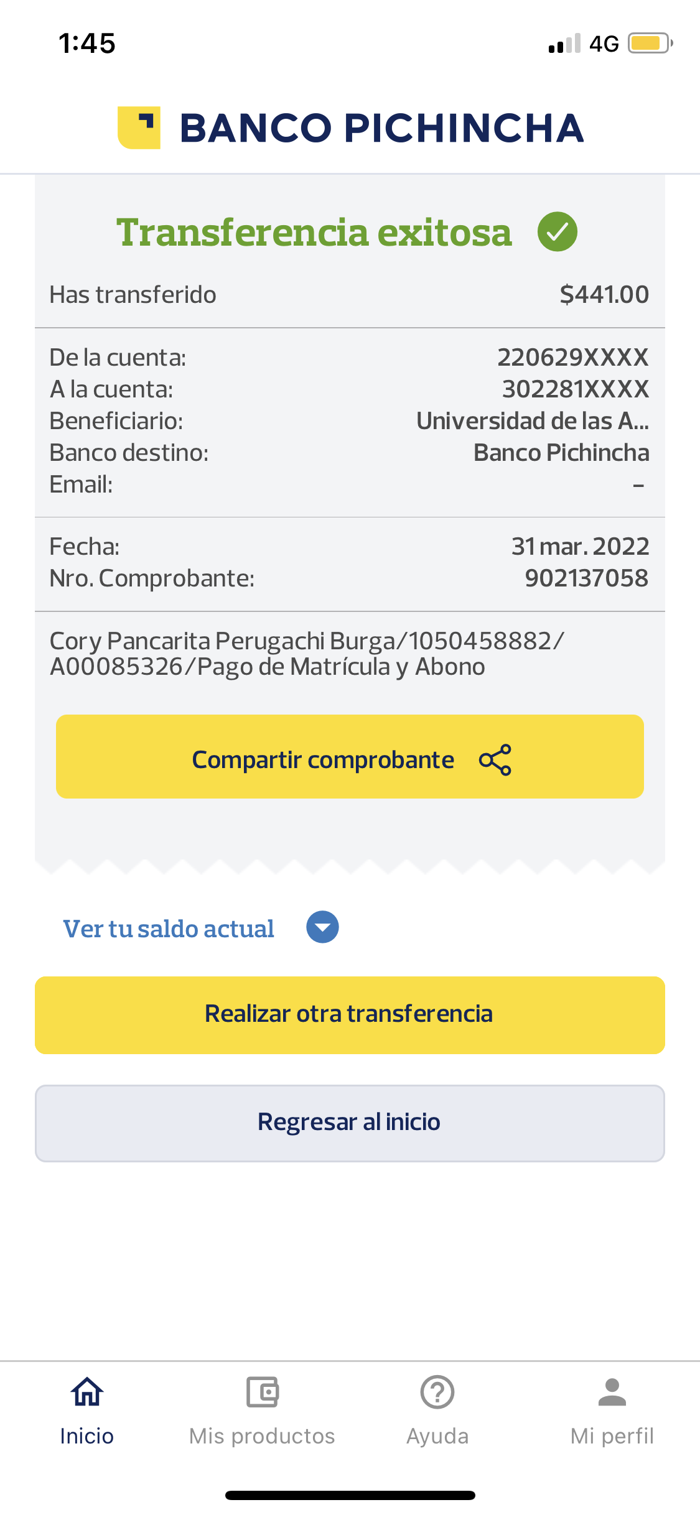The width and height of the screenshot is (700, 1515).
Task: Open the Mi perfil tab label
Action: [x=612, y=1436]
